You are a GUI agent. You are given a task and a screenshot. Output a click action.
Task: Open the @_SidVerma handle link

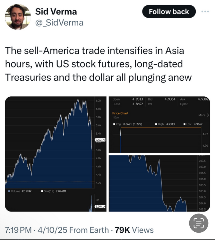(59, 22)
